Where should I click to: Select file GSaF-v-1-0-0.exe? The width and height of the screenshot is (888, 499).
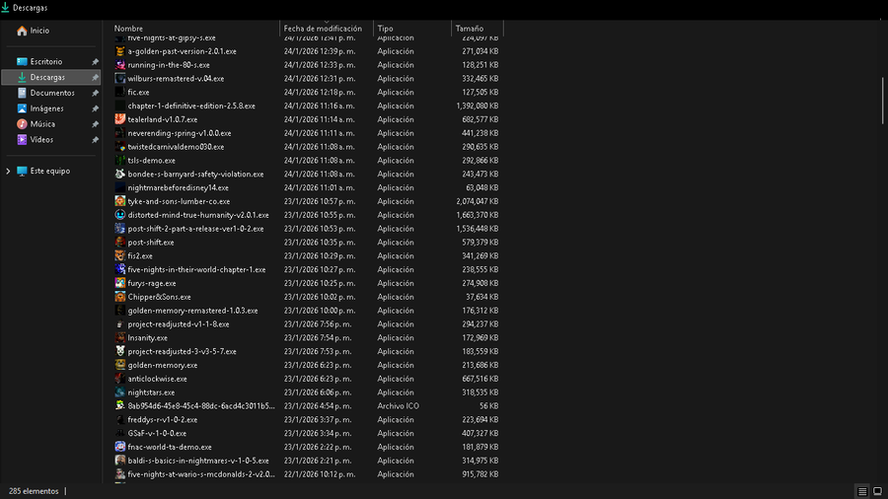pos(157,433)
